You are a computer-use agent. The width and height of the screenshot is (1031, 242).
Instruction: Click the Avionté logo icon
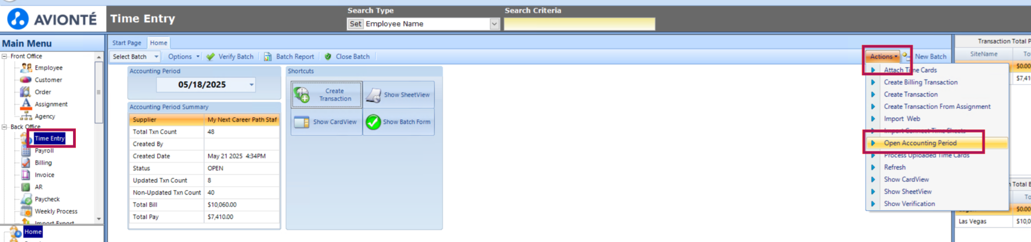(18, 19)
